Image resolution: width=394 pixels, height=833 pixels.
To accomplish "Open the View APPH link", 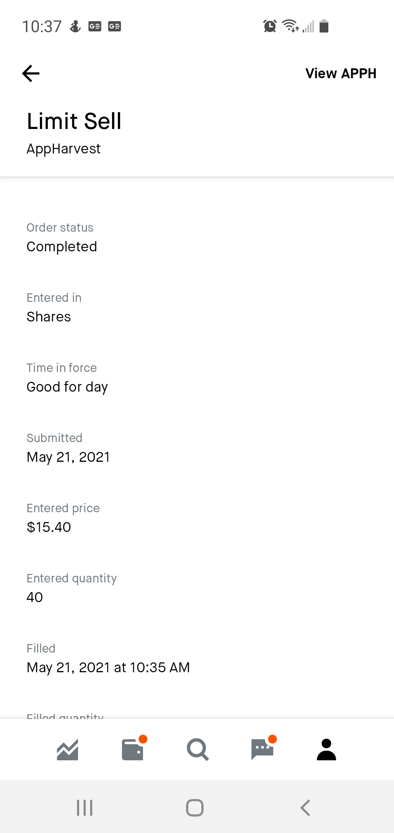I will tap(340, 73).
